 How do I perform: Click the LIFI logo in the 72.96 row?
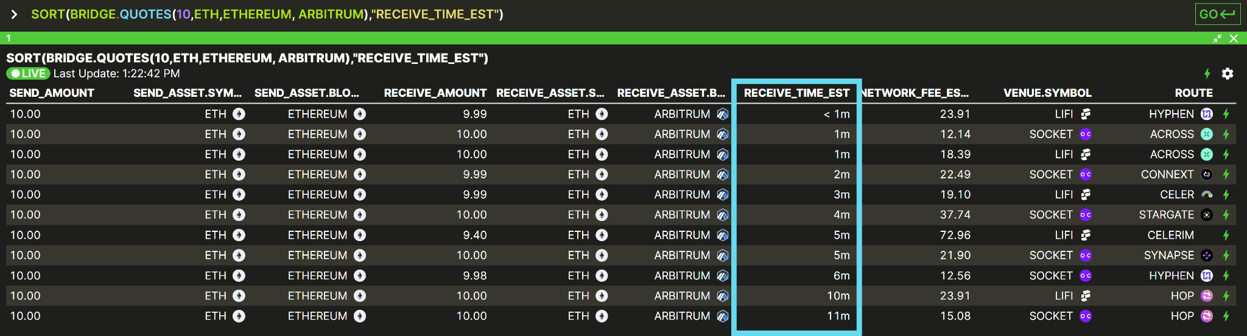point(1086,235)
